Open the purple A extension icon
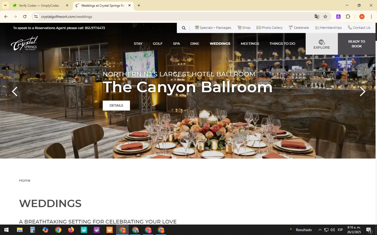 pos(338,17)
